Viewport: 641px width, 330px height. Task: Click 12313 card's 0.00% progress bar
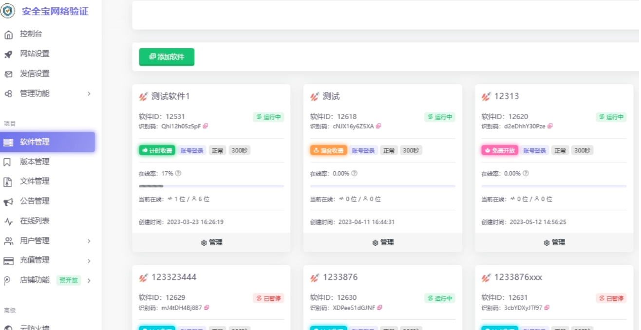pos(554,186)
